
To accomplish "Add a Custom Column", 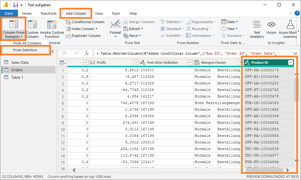I will [32, 29].
